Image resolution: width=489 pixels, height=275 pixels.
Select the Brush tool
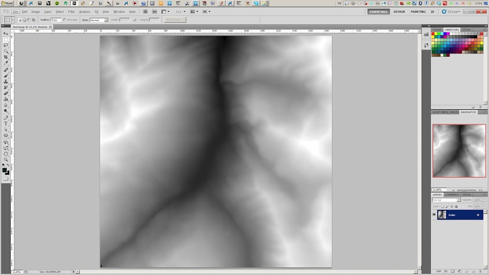6,76
